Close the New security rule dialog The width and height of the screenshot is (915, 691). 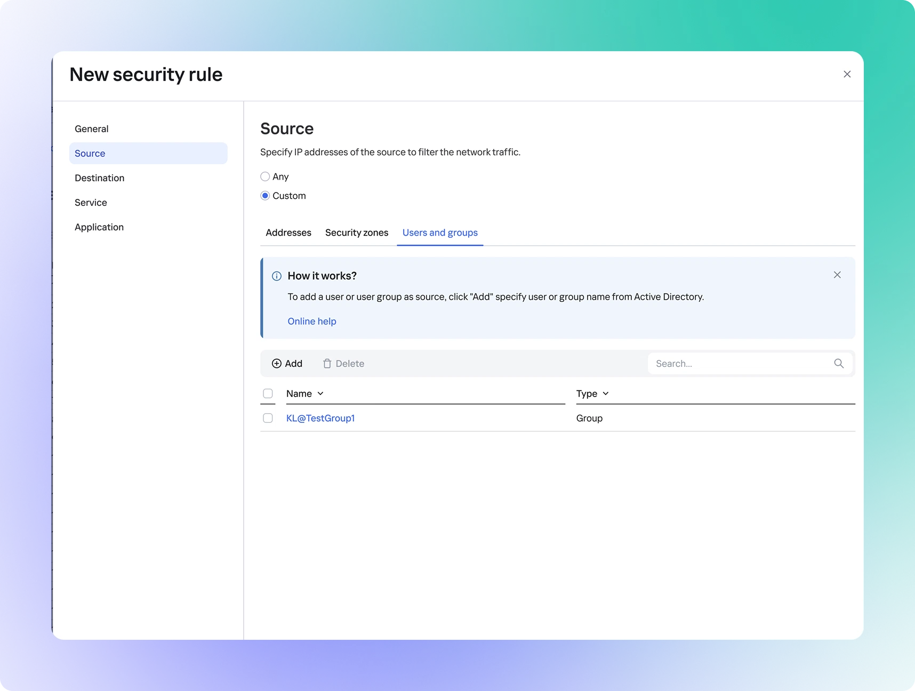click(x=847, y=75)
